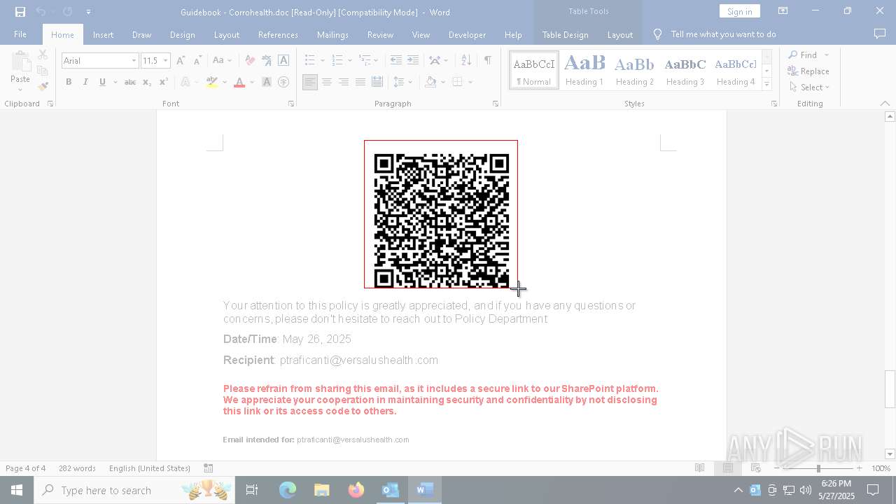Clear all formatting with the eraser icon
The height and width of the screenshot is (504, 896).
(x=250, y=61)
